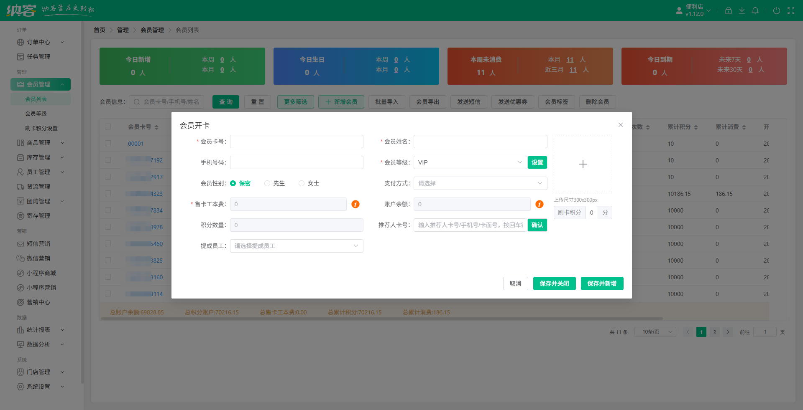This screenshot has width=803, height=410.
Task: Close the 会员开卡 dialog
Action: coord(621,125)
